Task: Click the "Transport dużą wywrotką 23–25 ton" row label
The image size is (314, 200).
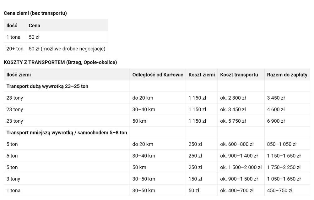Action: click(x=47, y=86)
